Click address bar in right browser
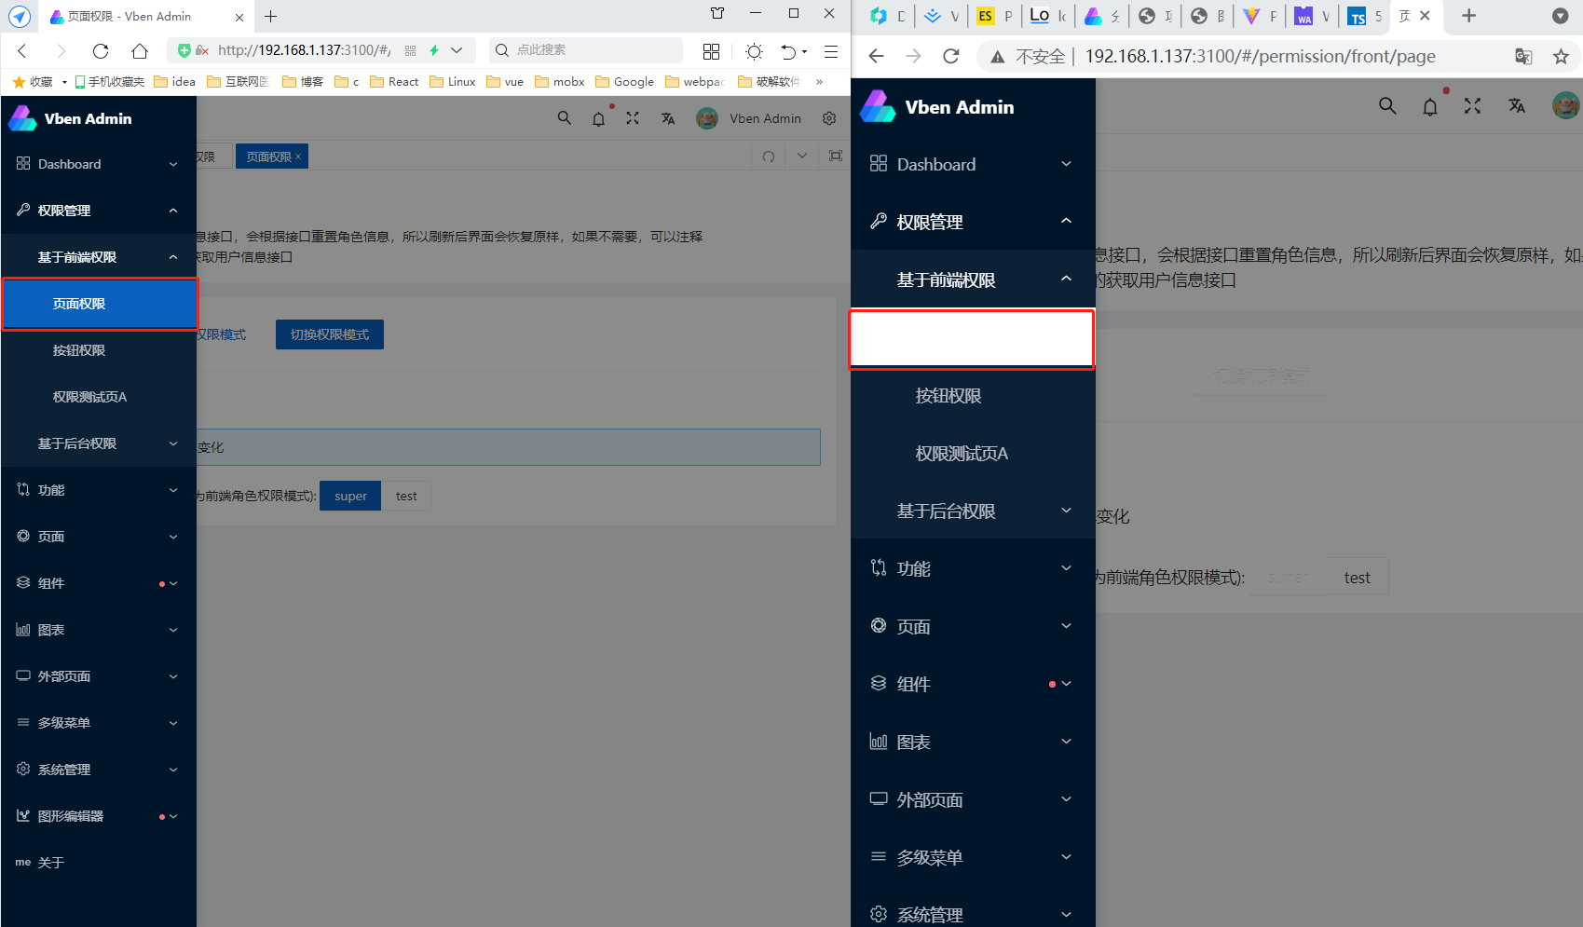This screenshot has height=927, width=1583. tap(1260, 57)
